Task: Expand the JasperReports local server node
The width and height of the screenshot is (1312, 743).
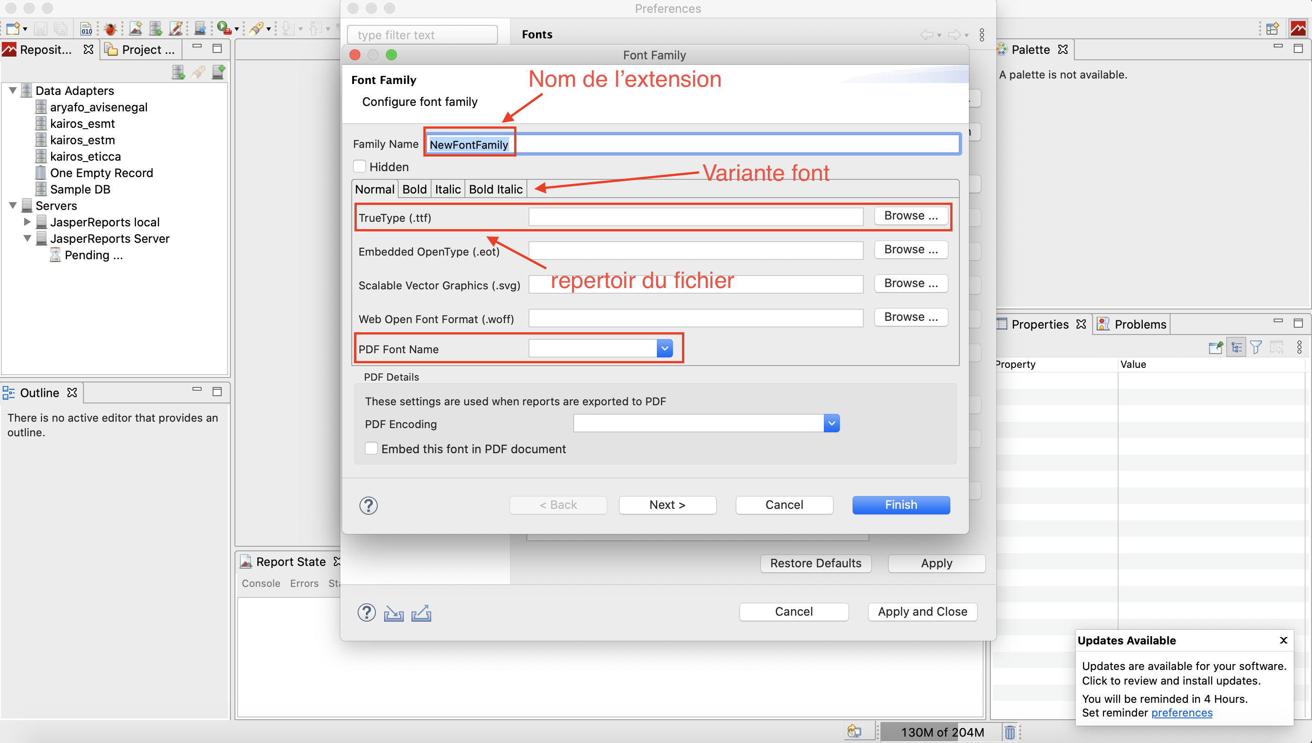Action: point(27,222)
